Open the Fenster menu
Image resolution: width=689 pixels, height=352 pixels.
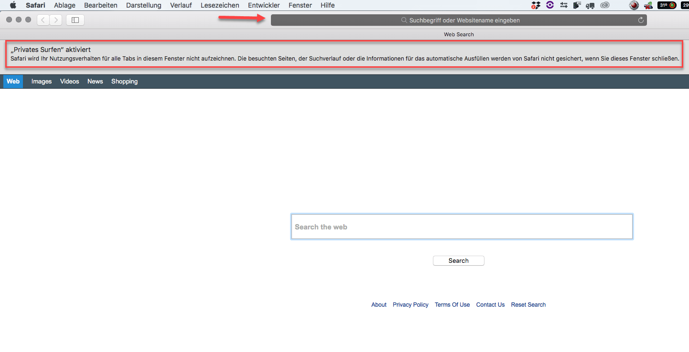pos(300,5)
